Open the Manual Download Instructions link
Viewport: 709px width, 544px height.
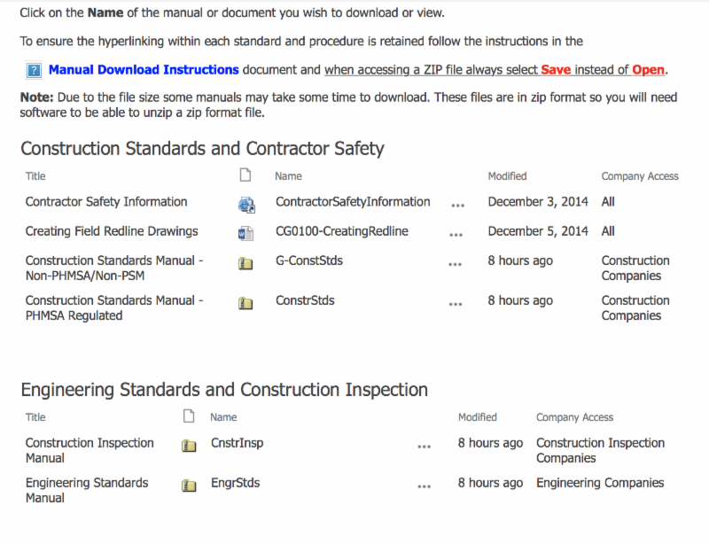[144, 69]
